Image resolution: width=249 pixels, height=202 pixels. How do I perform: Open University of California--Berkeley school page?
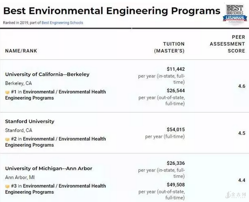tap(47, 74)
